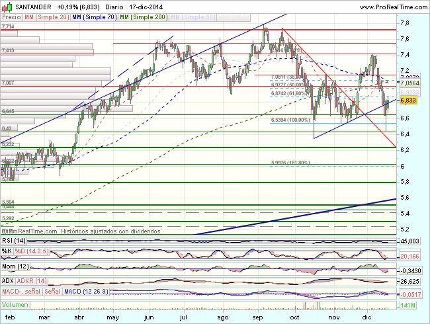430x324 pixels.
Task: Click the Volumen panel label
Action: [15, 305]
